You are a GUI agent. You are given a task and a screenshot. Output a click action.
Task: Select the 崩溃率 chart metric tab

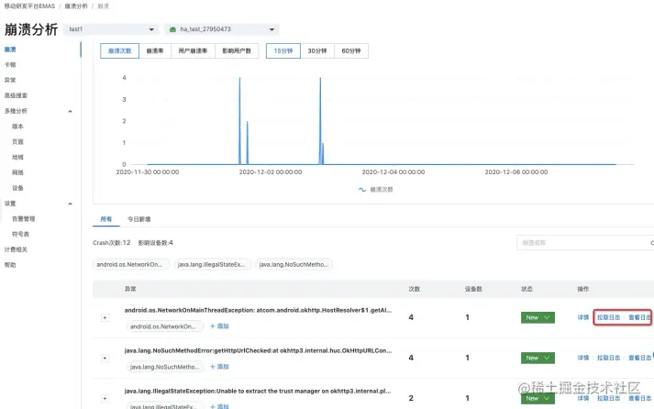[x=155, y=50]
